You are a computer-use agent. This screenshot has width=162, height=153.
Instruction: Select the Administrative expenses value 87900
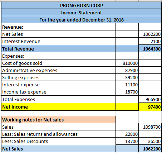click(127, 70)
